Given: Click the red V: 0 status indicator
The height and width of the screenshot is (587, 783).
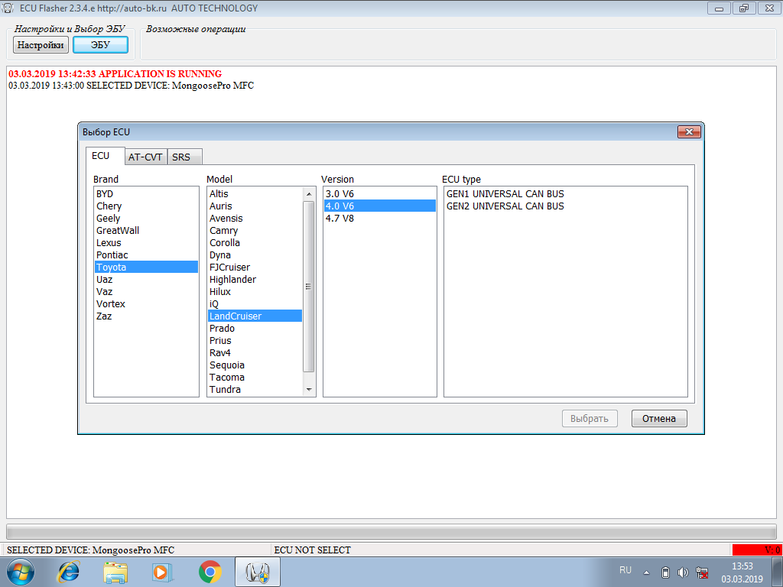Looking at the screenshot, I should (x=756, y=550).
